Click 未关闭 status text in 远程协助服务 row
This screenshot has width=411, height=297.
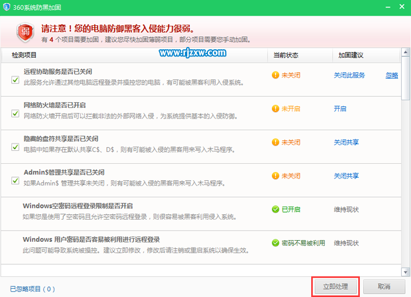[291, 75]
